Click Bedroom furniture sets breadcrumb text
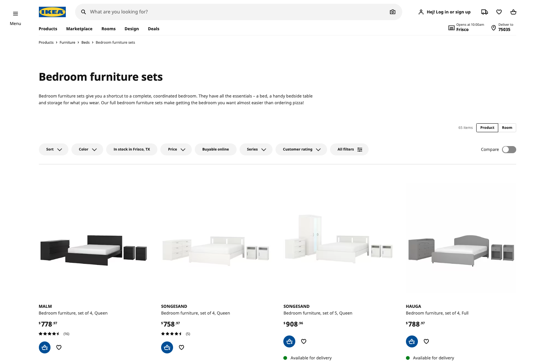The image size is (542, 362). pyautogui.click(x=115, y=43)
